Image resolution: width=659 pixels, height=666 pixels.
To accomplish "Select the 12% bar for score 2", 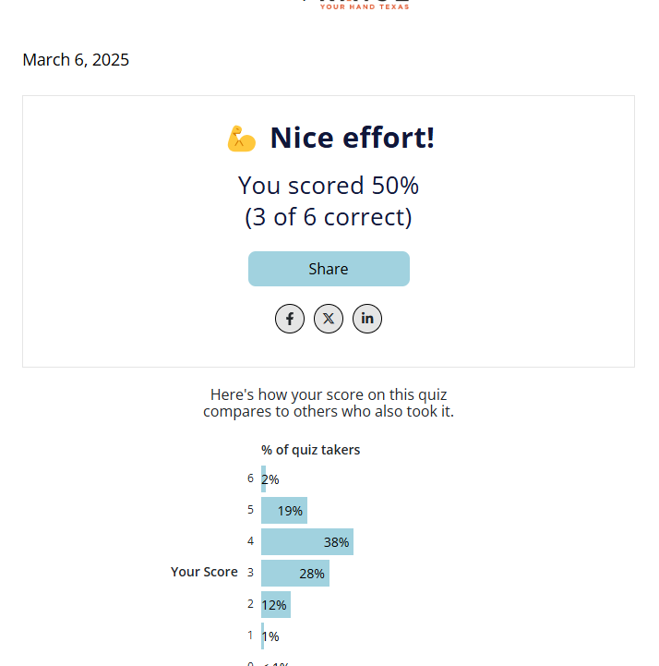I will [x=275, y=605].
